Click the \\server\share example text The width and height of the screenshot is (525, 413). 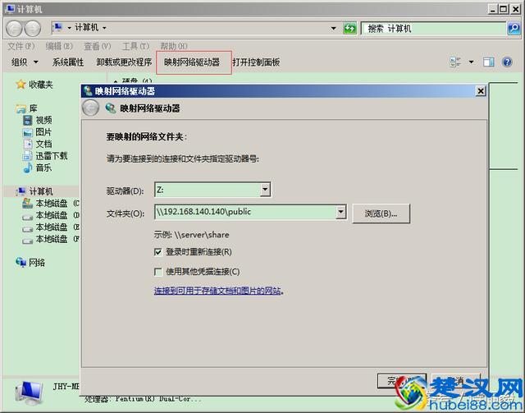tap(202, 235)
